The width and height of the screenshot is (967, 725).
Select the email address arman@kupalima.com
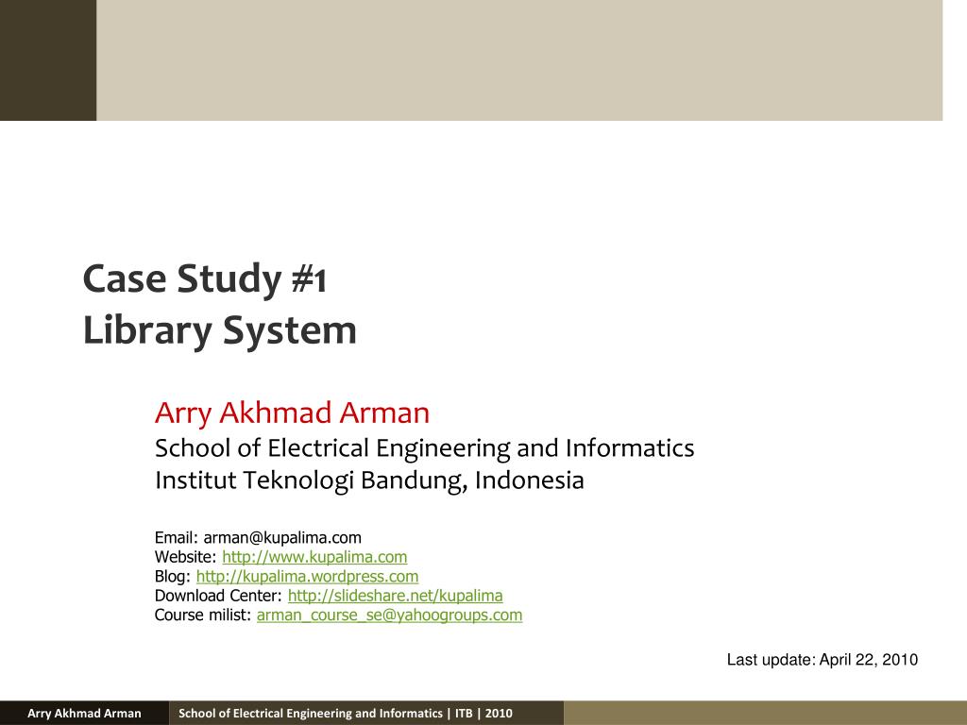[283, 535]
